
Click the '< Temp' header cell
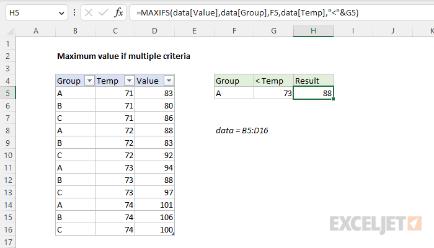pyautogui.click(x=274, y=81)
